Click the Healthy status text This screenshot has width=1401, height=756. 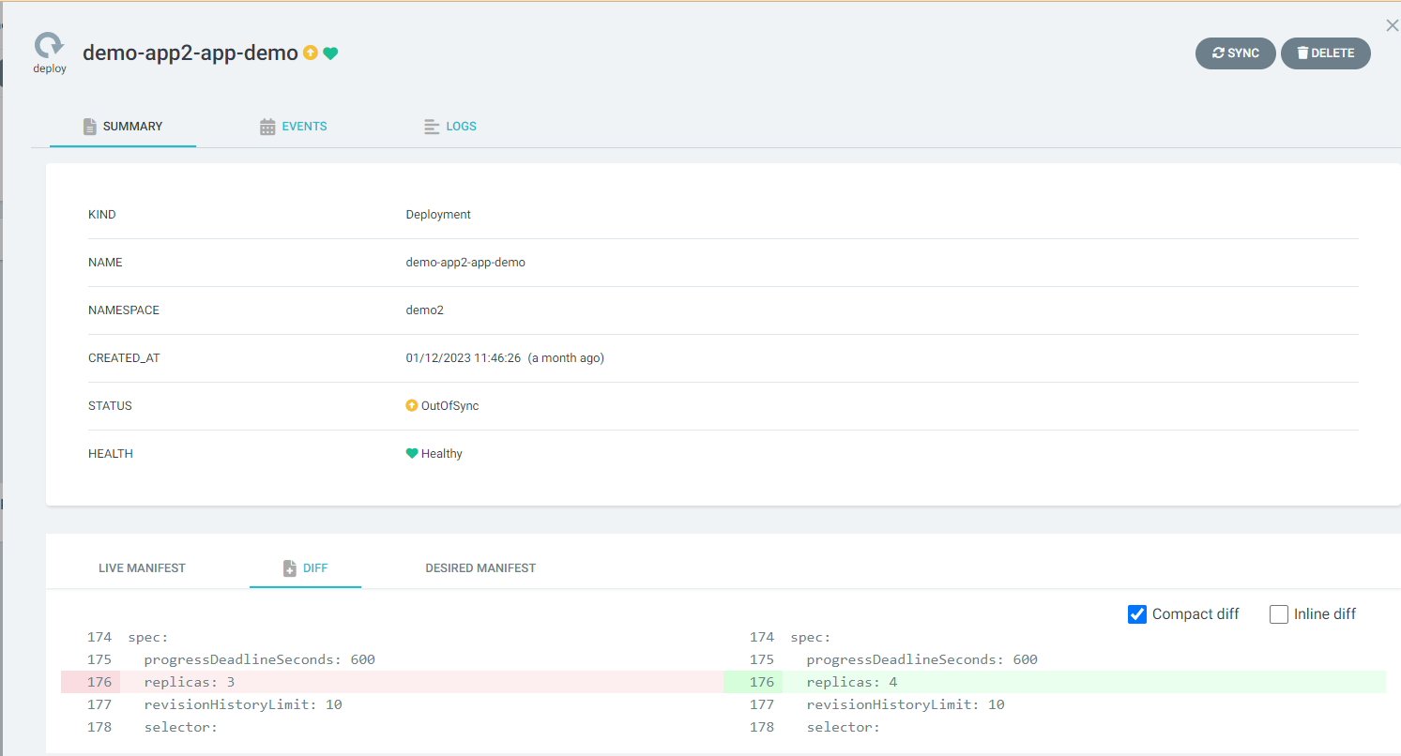442,454
